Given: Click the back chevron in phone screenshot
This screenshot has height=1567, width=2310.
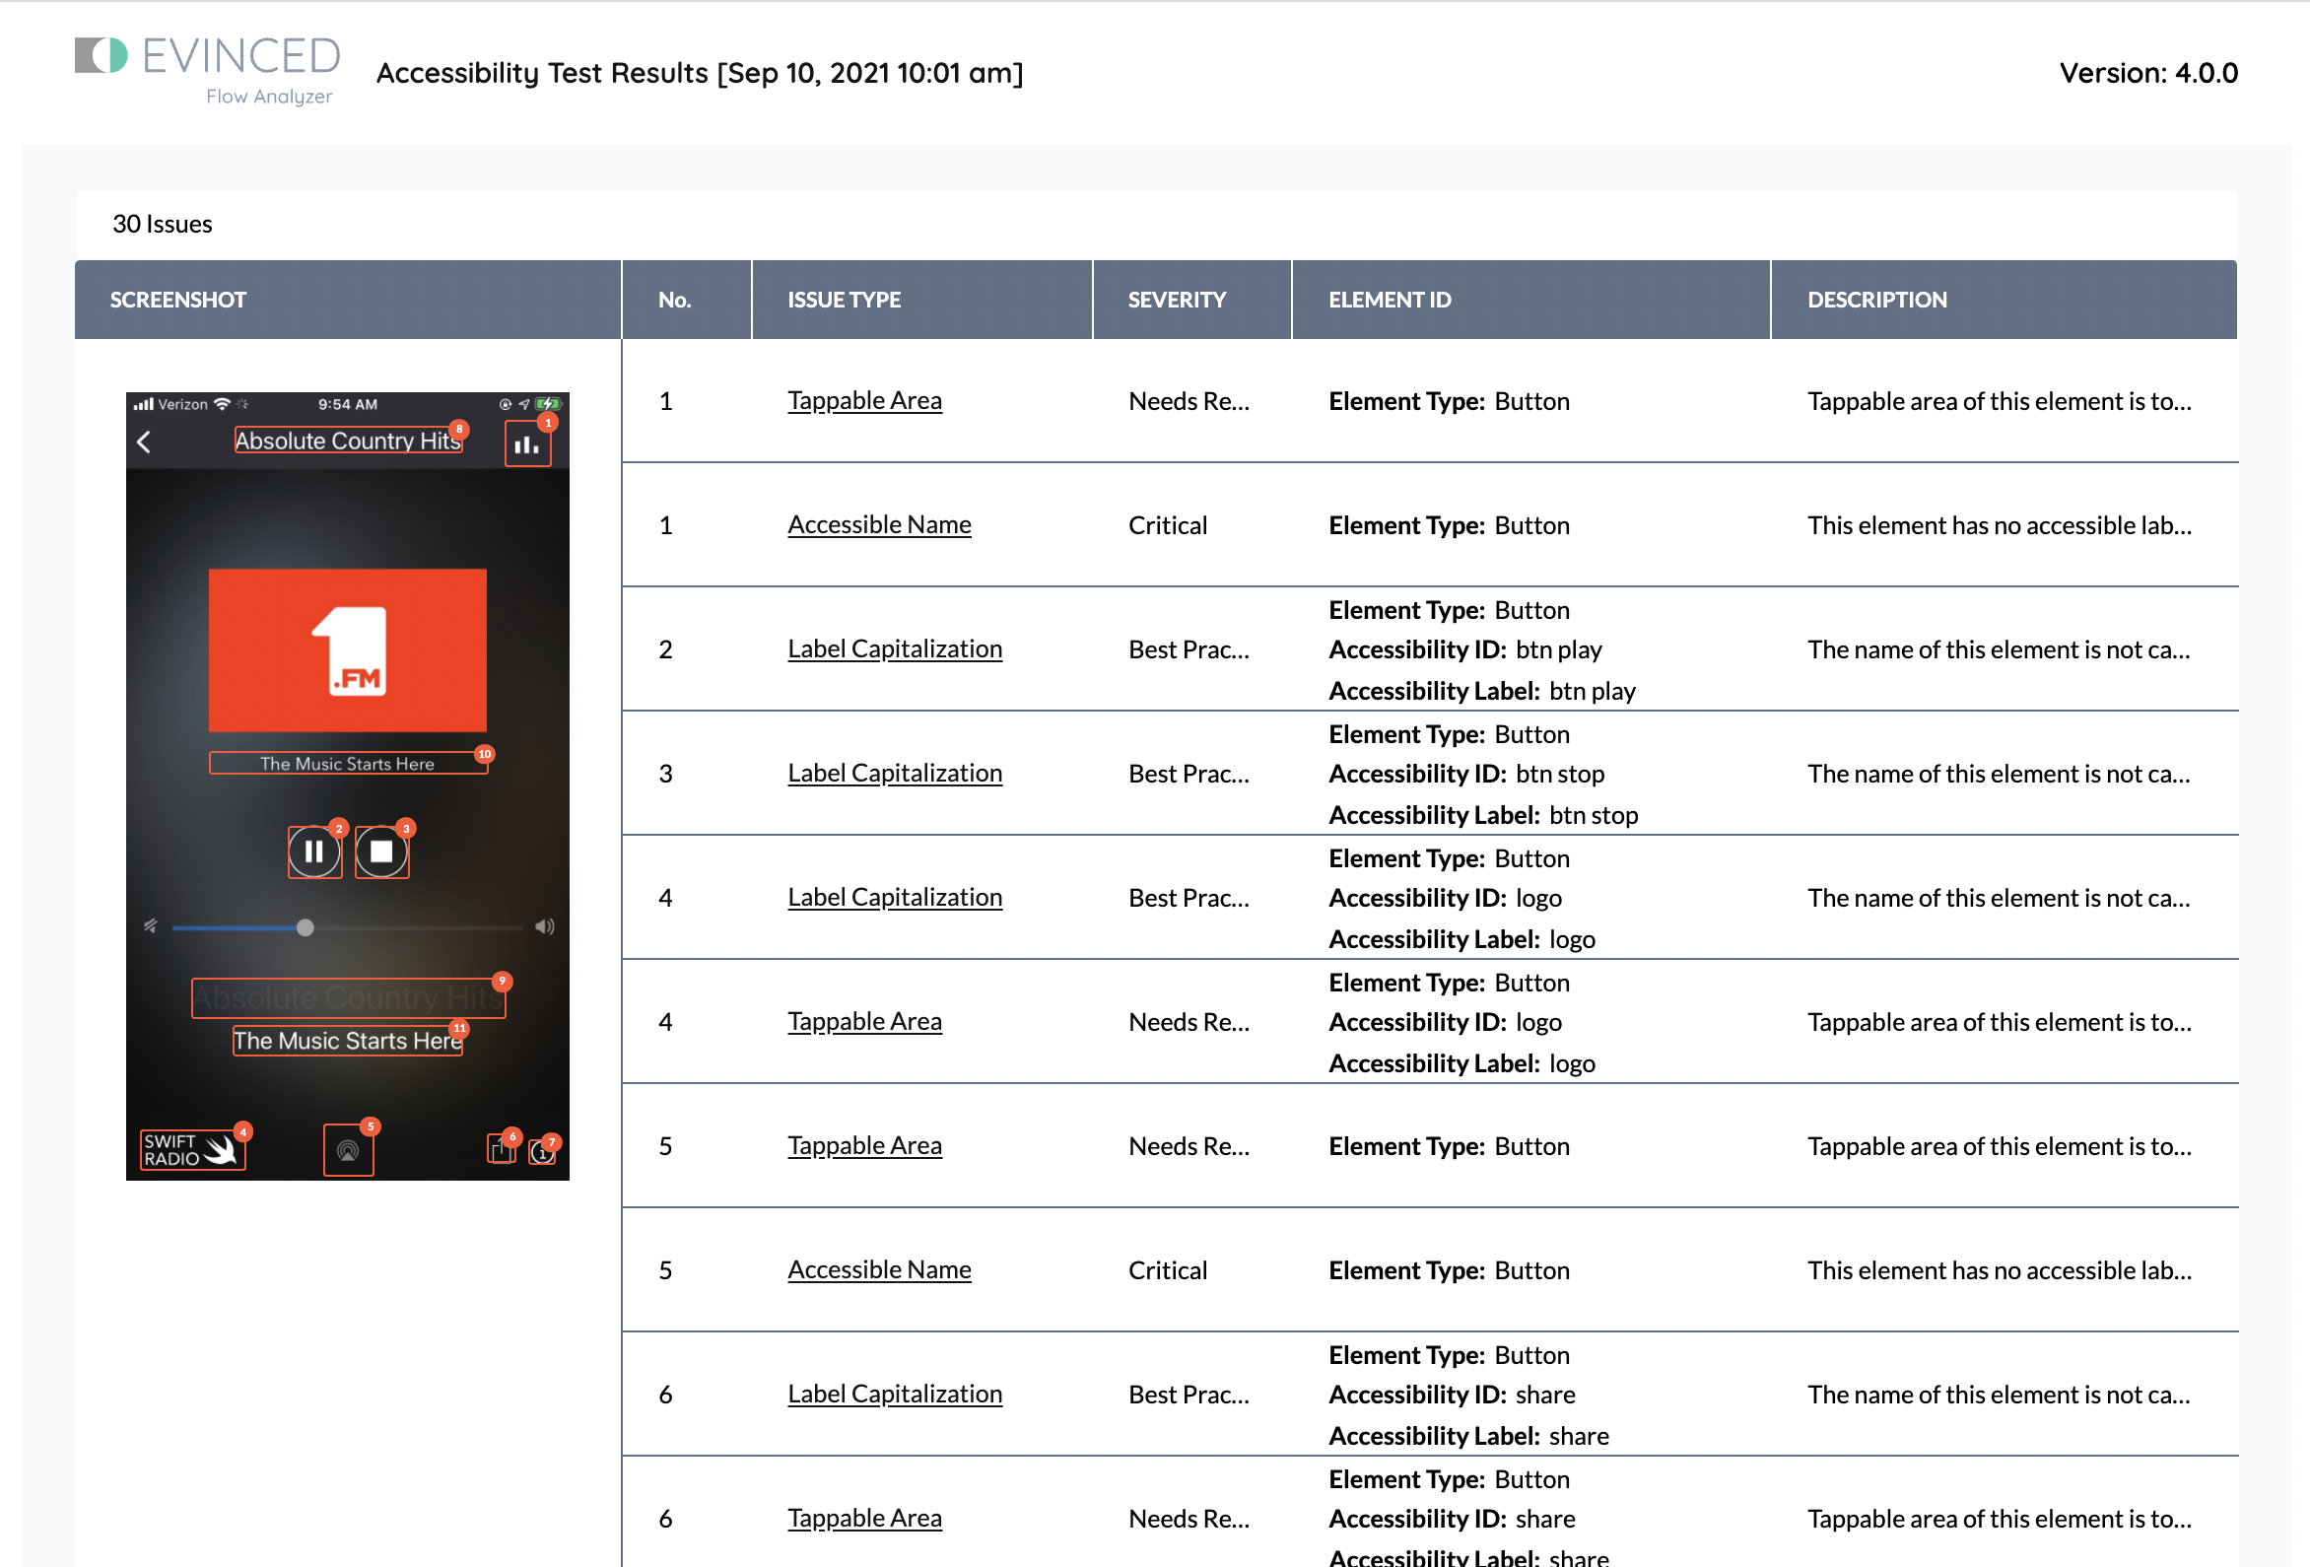Looking at the screenshot, I should [144, 442].
